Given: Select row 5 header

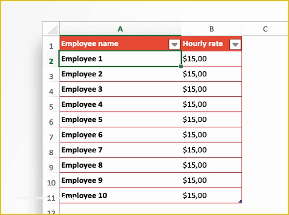Looking at the screenshot, I should pos(51,104).
